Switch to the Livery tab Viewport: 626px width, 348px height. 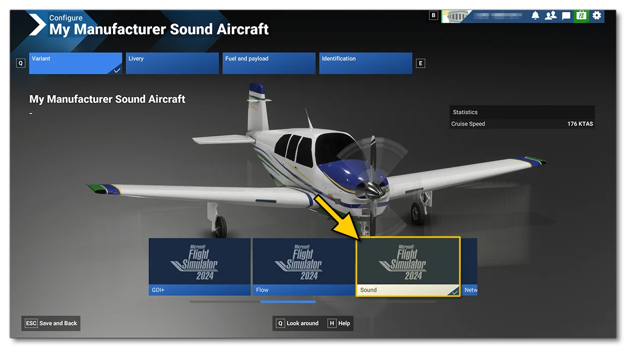(x=172, y=64)
